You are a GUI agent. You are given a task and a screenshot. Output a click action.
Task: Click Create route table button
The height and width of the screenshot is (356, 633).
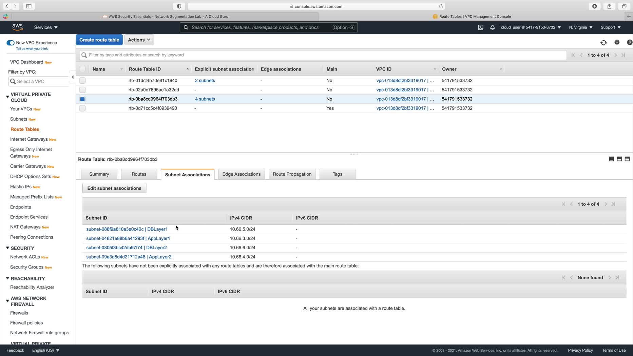pos(99,40)
